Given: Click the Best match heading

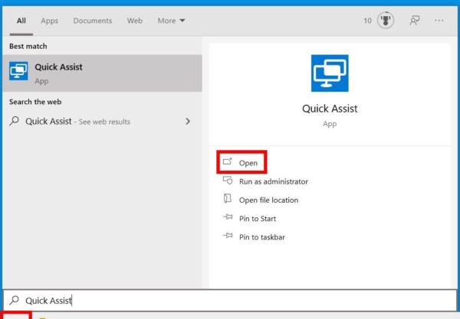Looking at the screenshot, I should [28, 46].
